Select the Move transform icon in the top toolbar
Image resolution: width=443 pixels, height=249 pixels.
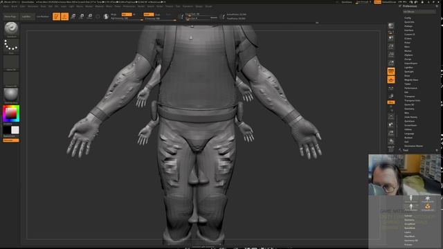coord(73,17)
